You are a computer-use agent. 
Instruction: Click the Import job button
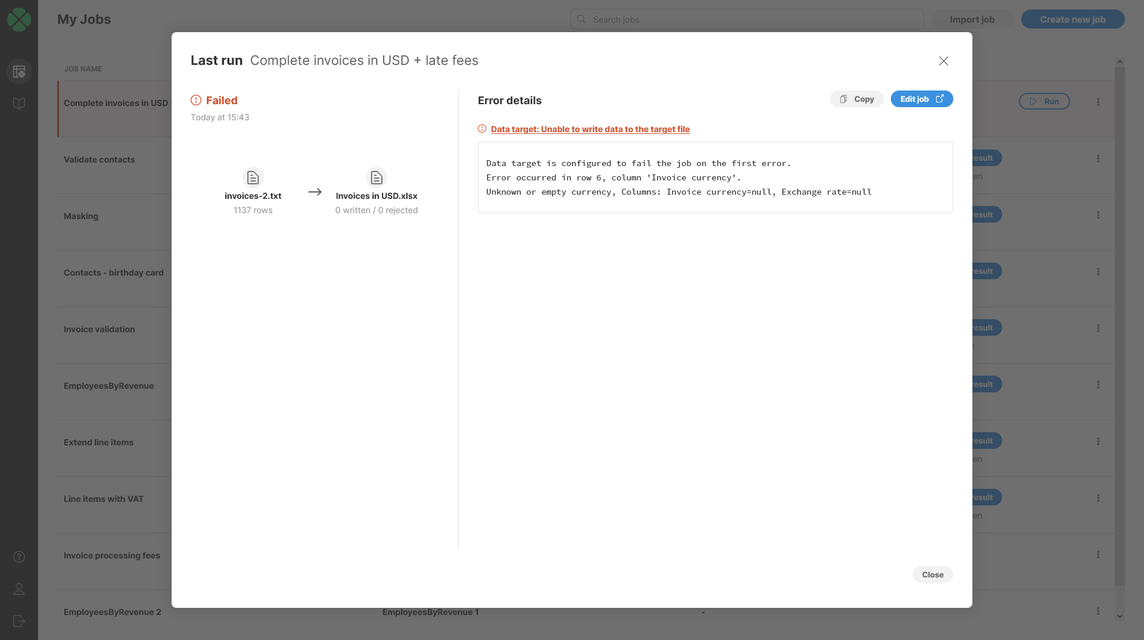972,20
